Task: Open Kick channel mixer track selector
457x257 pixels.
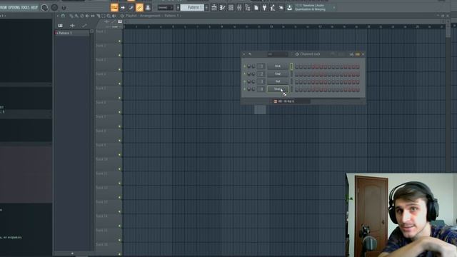Action: [x=261, y=66]
